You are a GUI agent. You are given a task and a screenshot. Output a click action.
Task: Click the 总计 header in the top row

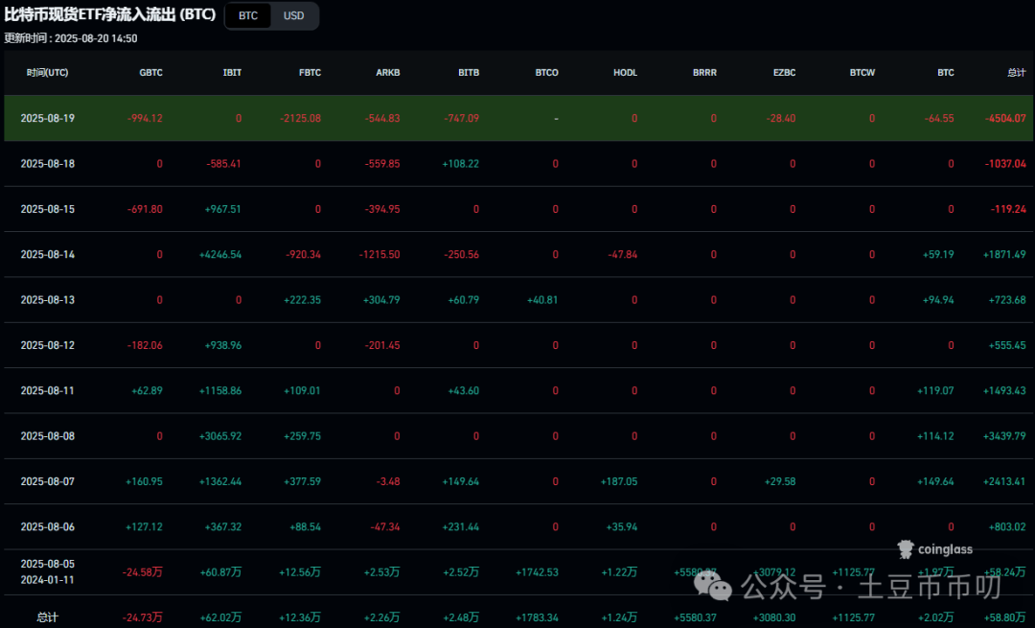tap(1016, 73)
